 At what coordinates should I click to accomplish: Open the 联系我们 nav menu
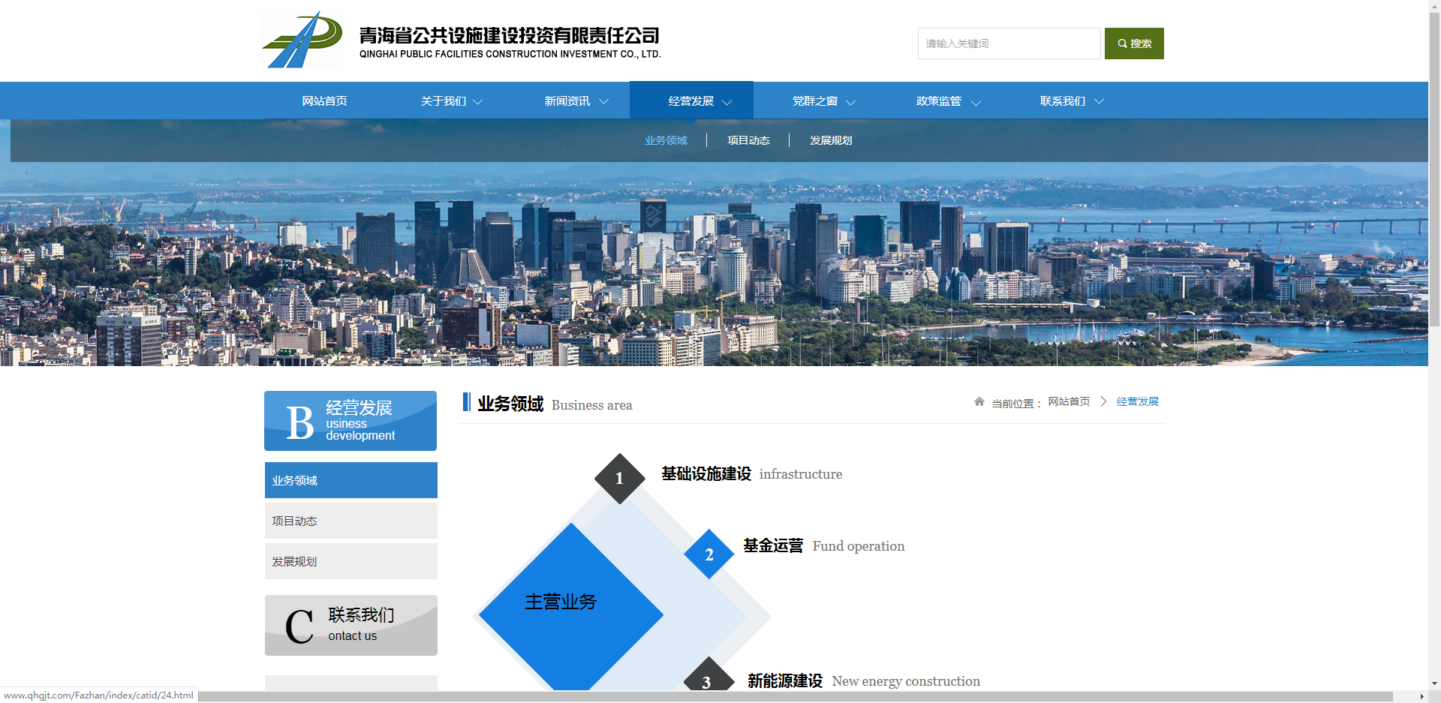(1063, 101)
